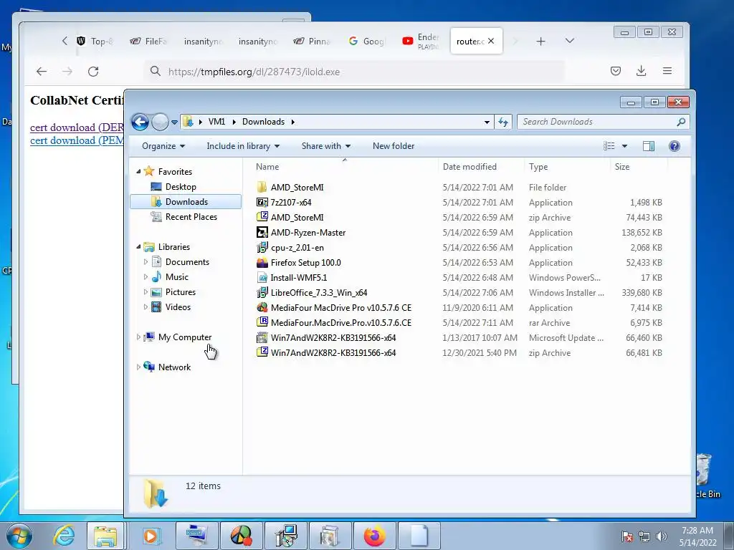Select the cpu-z_2.01-en installer icon
734x550 pixels.
[x=262, y=247]
